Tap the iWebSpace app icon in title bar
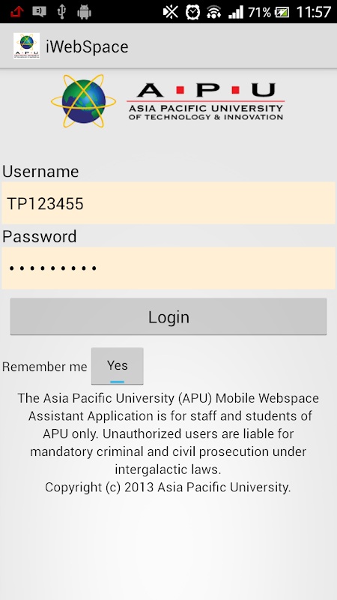 [x=26, y=46]
